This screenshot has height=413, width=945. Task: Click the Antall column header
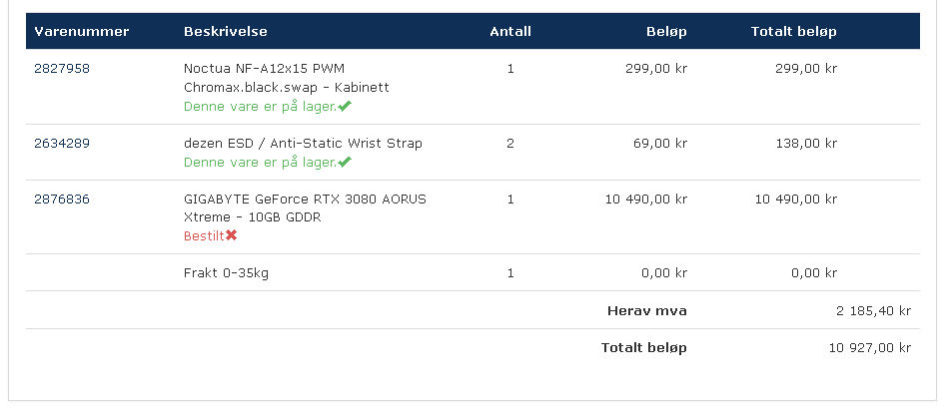point(510,31)
